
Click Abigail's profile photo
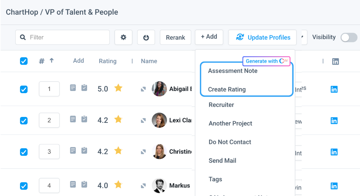159,89
